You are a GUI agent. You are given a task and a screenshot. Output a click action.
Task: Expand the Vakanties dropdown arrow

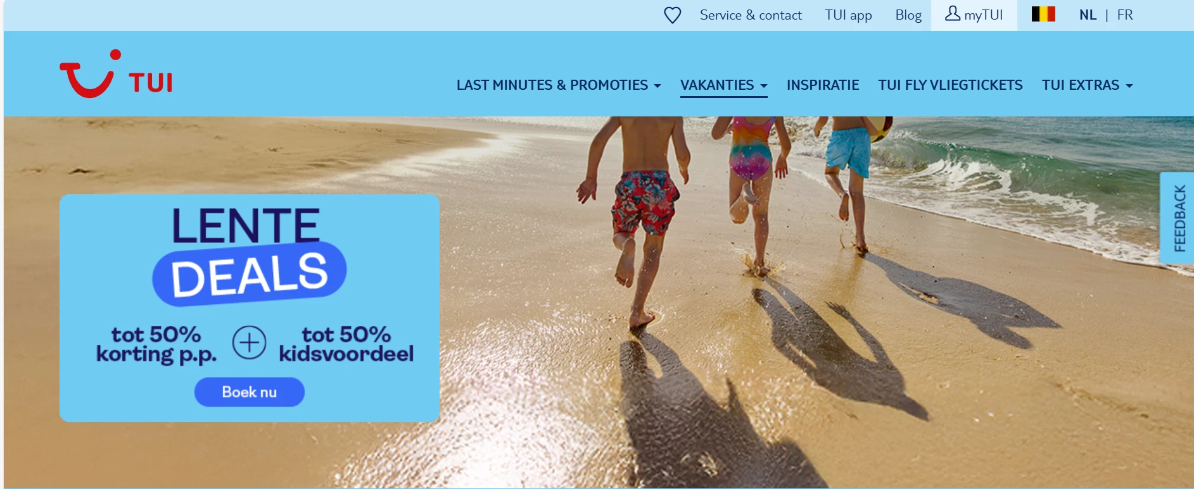tap(763, 86)
